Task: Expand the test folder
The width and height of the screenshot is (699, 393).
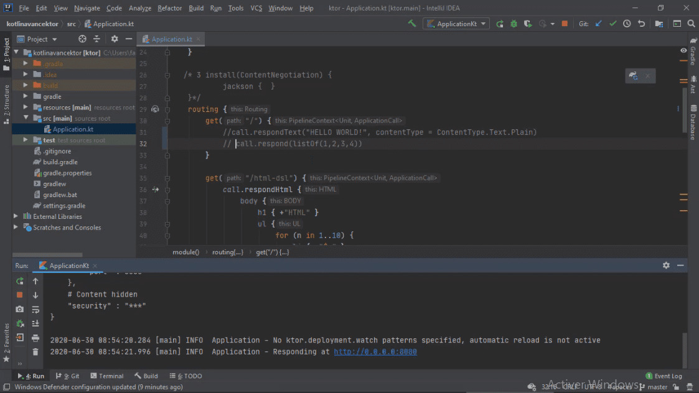Action: (26, 140)
